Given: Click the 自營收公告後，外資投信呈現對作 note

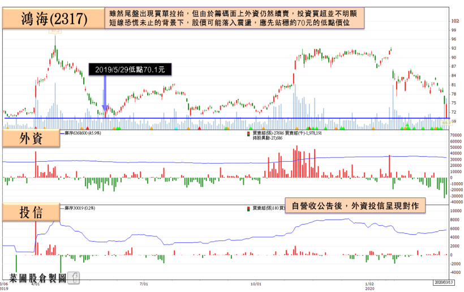Looking at the screenshot, I should (355, 205).
